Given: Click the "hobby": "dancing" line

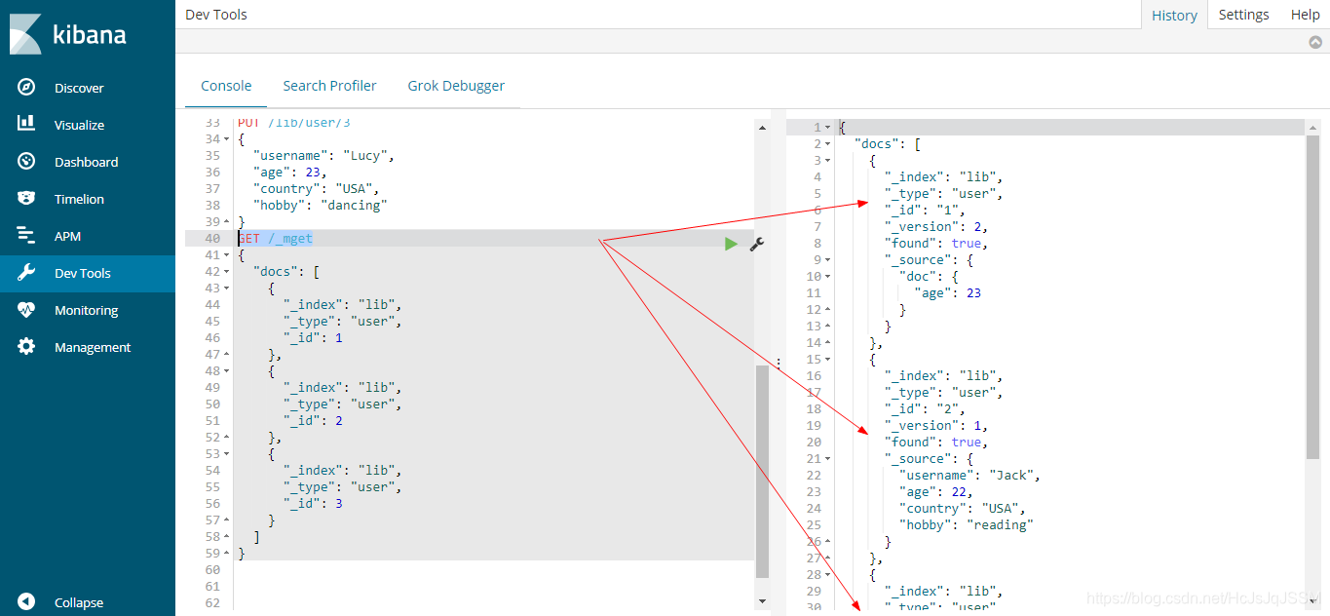Looking at the screenshot, I should [320, 206].
